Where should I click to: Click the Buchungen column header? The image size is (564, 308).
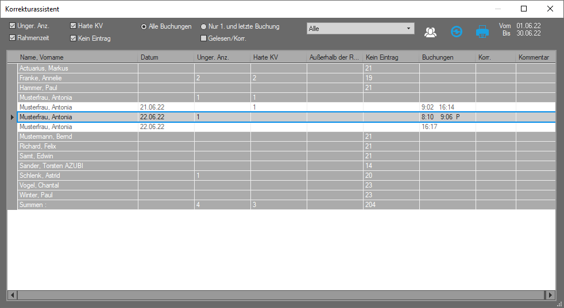[447, 57]
